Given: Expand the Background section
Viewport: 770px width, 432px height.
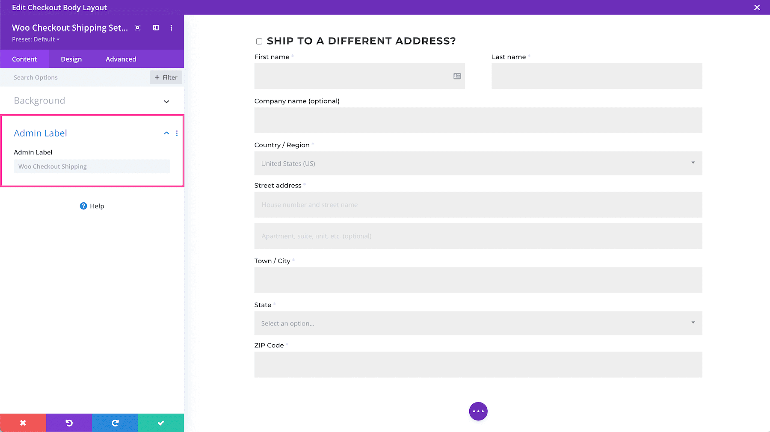Looking at the screenshot, I should 166,101.
